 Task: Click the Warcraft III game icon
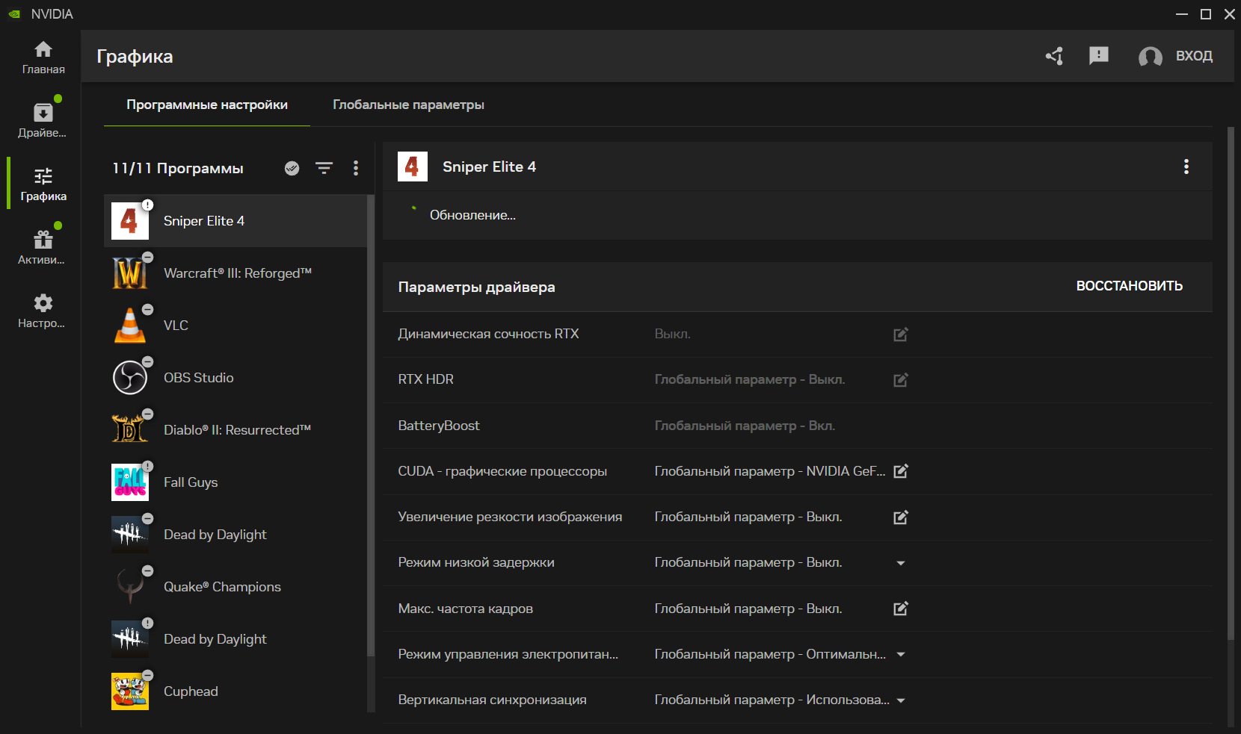[130, 273]
